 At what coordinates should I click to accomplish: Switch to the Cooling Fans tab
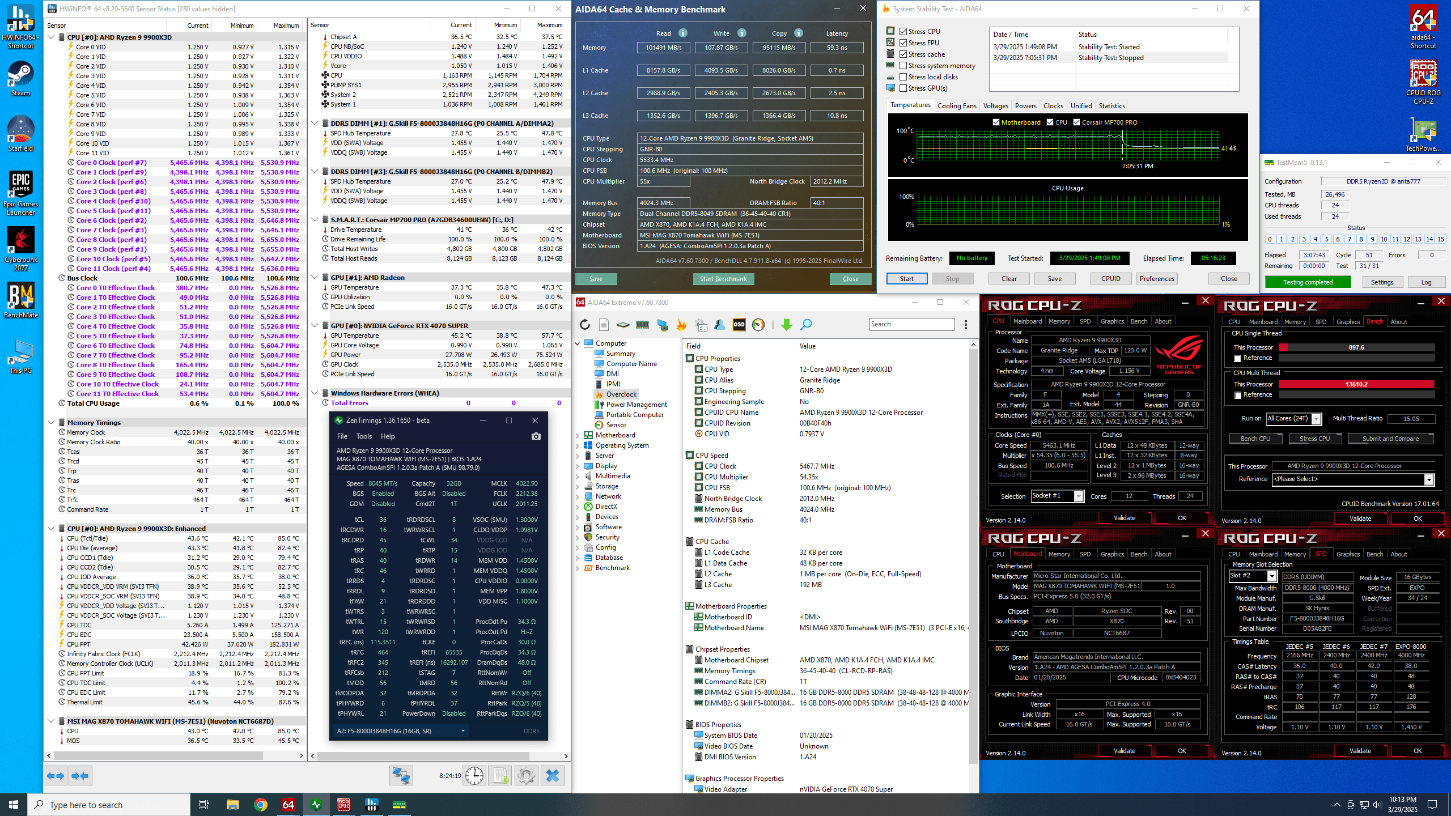coord(957,106)
